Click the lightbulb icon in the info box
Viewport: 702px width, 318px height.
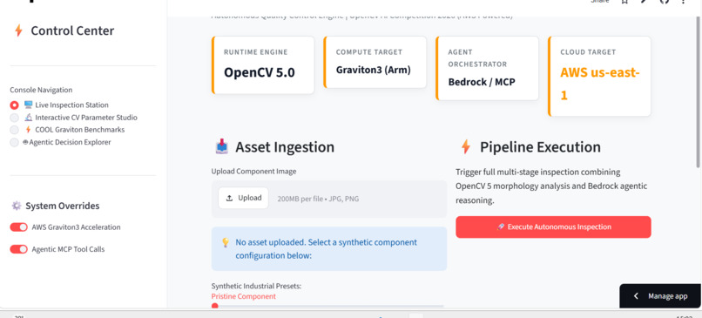(x=226, y=242)
